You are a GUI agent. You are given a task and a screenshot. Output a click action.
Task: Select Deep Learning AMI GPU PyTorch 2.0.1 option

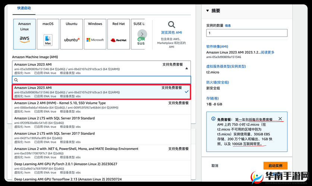[x=101, y=168]
